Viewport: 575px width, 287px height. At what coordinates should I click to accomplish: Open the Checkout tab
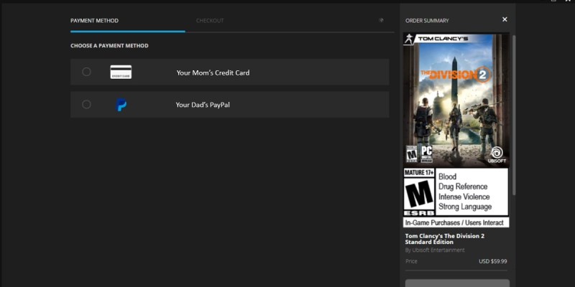210,21
